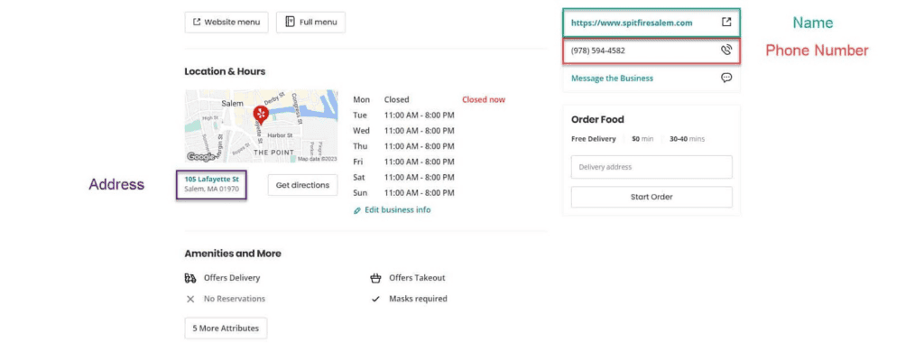Click the Sun hours 11:00 AM - 8:00 PM
The height and width of the screenshot is (352, 924).
pos(419,193)
